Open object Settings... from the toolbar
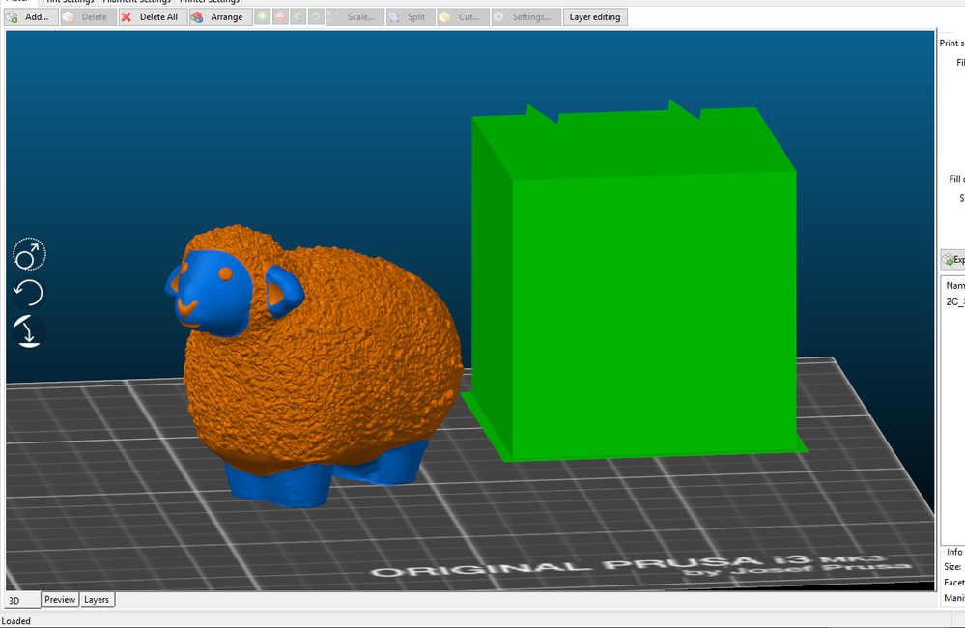 point(526,17)
